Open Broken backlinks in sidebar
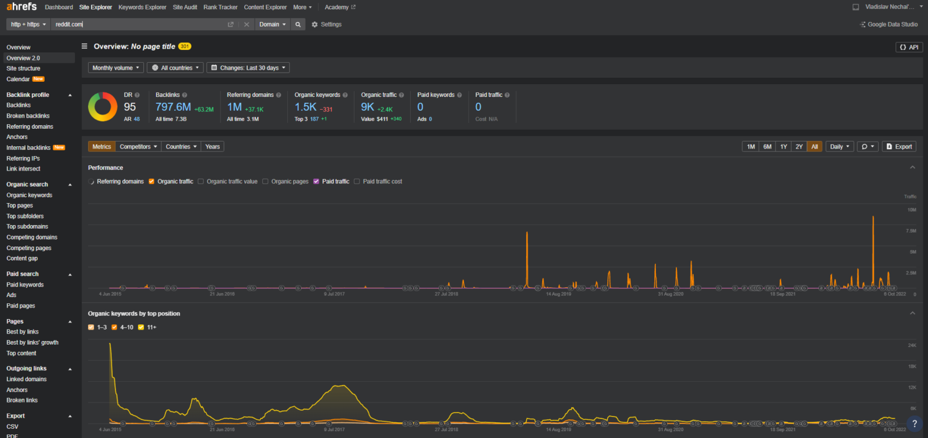This screenshot has width=928, height=438. pyautogui.click(x=28, y=116)
